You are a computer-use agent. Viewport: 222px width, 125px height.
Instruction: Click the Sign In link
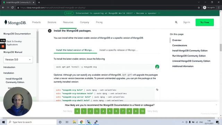(187, 22)
